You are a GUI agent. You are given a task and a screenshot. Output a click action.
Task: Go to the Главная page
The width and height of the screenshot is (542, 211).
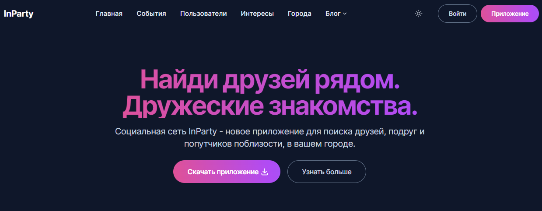pyautogui.click(x=109, y=14)
